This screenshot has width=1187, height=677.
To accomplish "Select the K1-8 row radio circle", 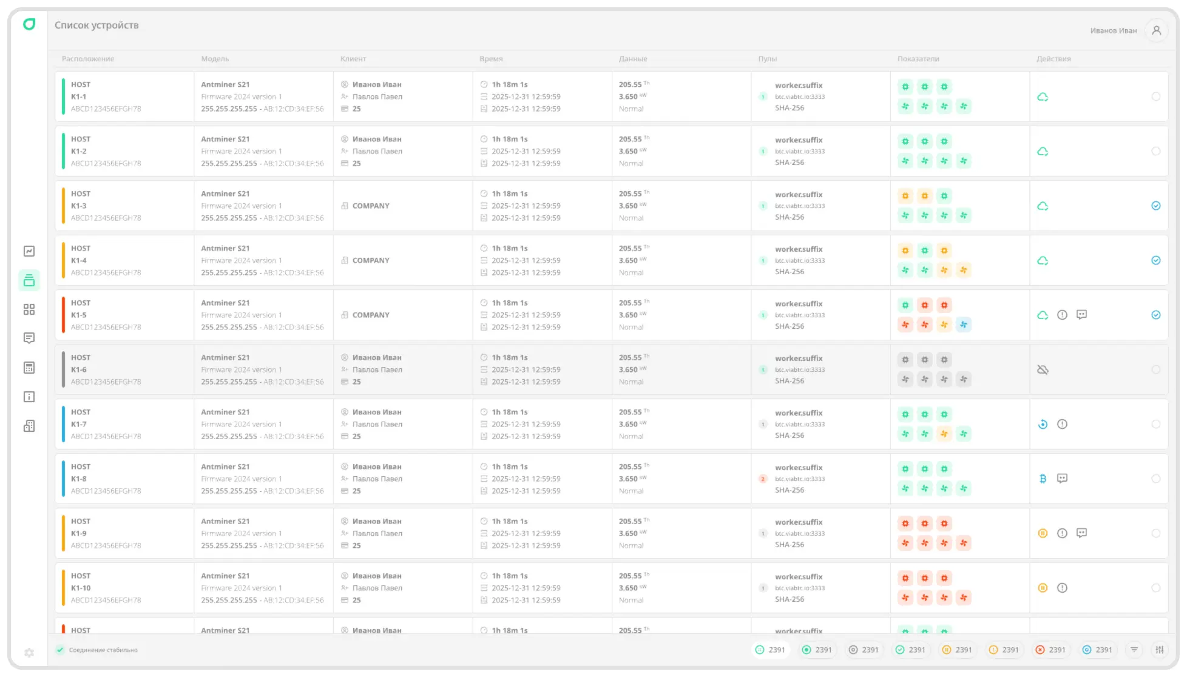I will tap(1155, 479).
